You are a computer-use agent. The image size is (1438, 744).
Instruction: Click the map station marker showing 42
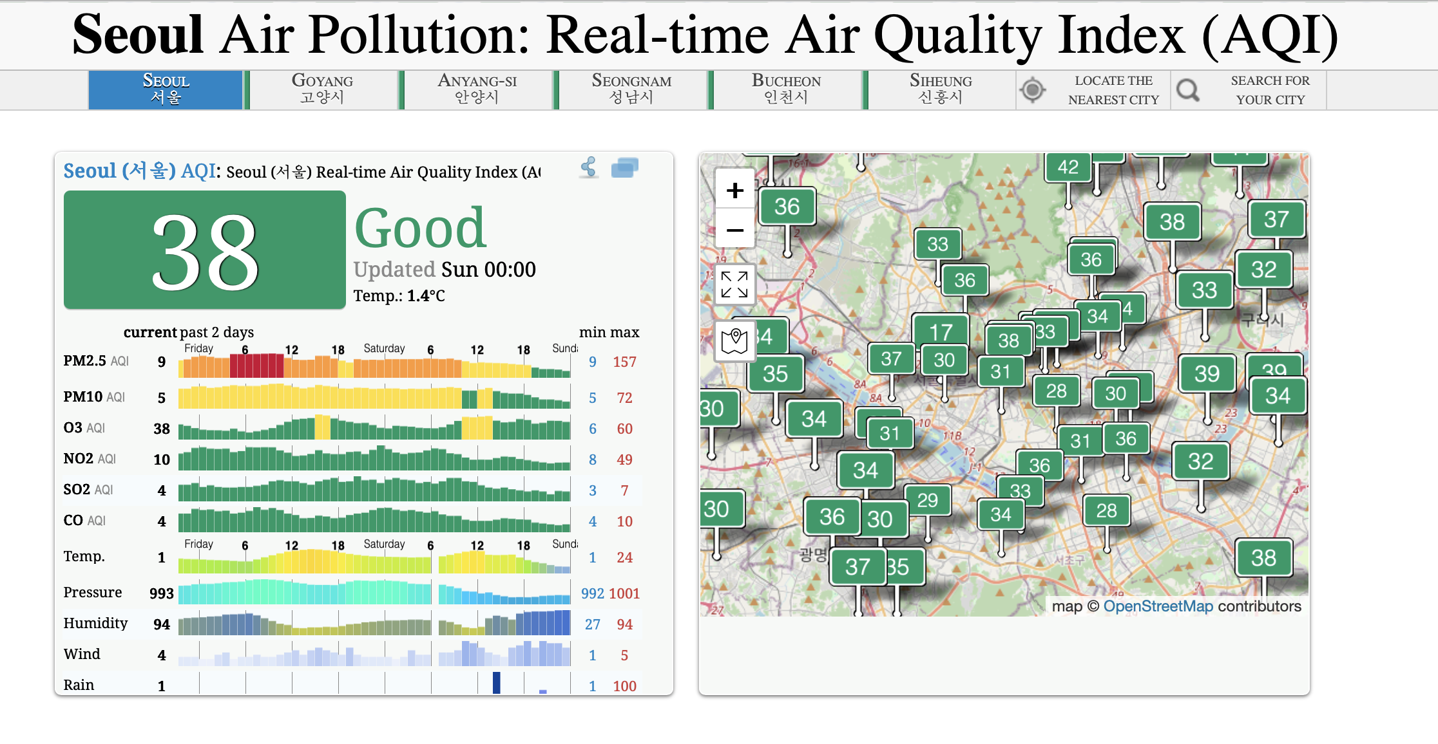tap(1068, 167)
